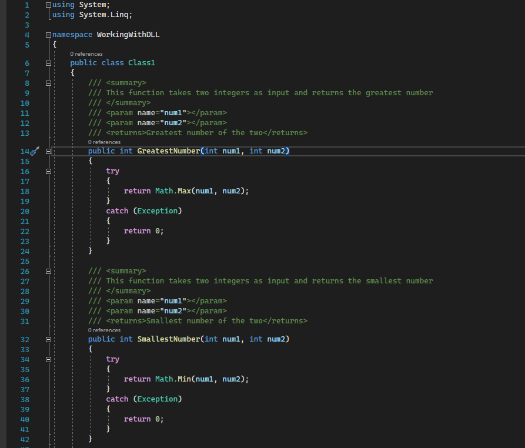525x448 pixels.
Task: Collapse the try block at line 34
Action: pos(48,360)
